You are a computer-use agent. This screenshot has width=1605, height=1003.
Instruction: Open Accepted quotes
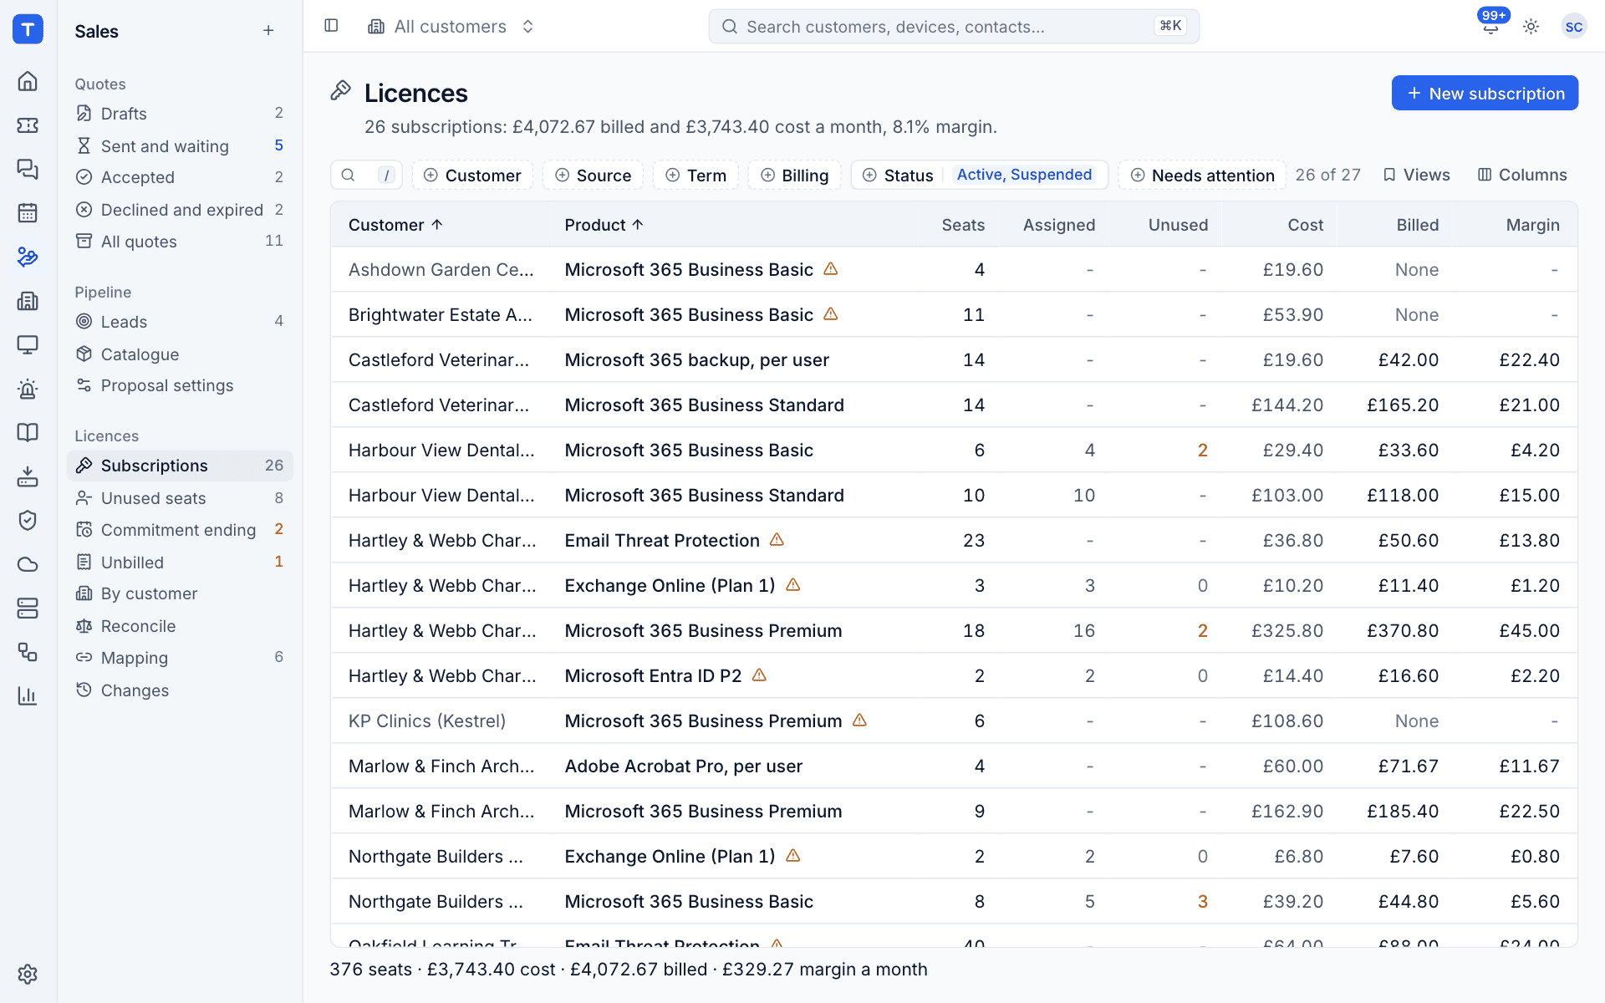coord(180,177)
